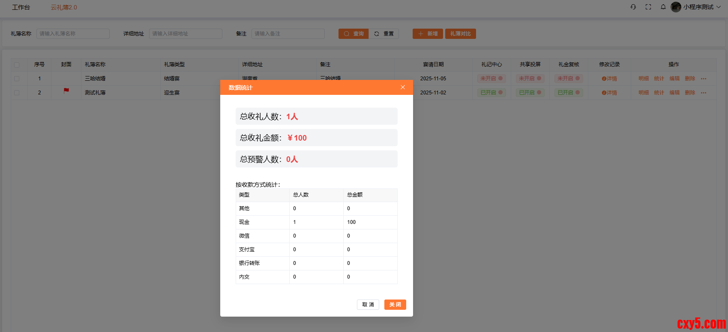The image size is (728, 332).
Task: Check the checkbox for row 2
Action: pyautogui.click(x=17, y=93)
